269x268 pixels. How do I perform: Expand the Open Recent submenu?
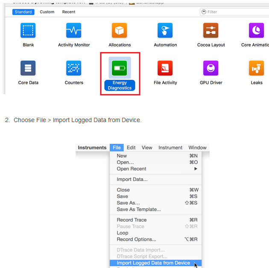[x=155, y=169]
